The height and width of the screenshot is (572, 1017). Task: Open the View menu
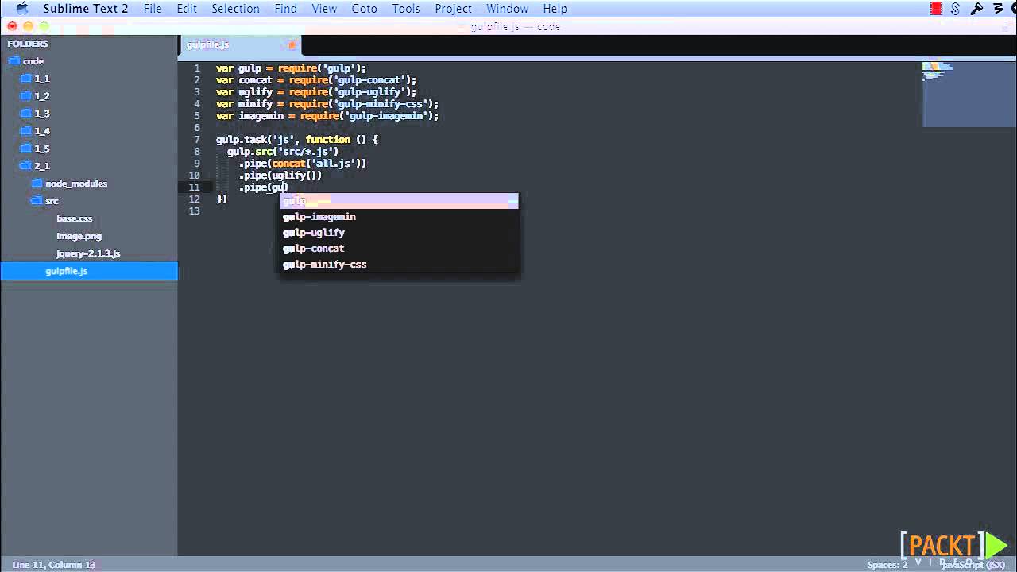[x=324, y=9]
